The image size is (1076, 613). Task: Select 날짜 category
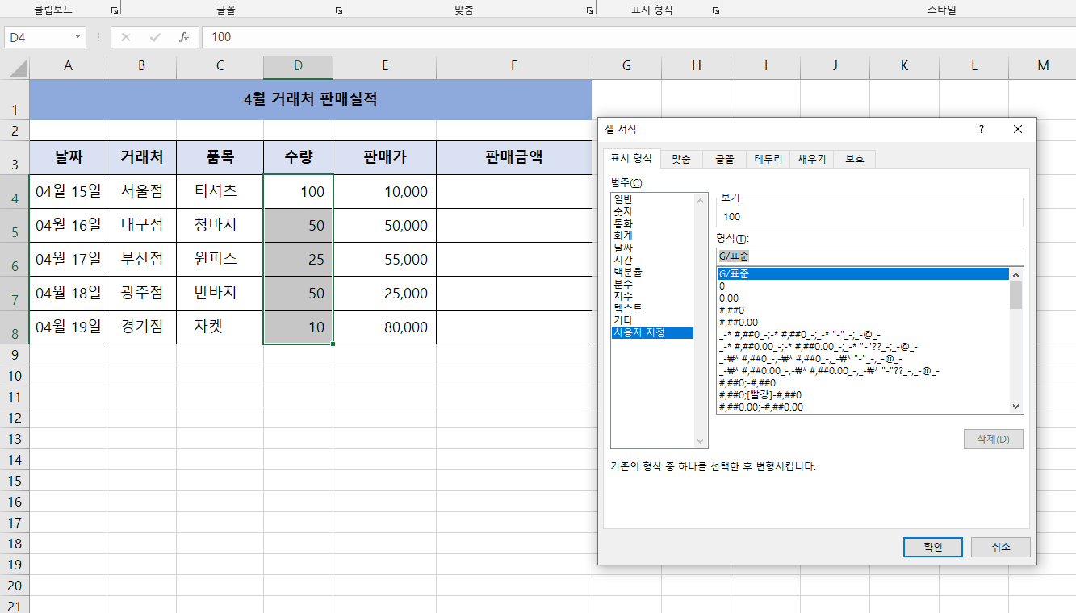(x=653, y=248)
